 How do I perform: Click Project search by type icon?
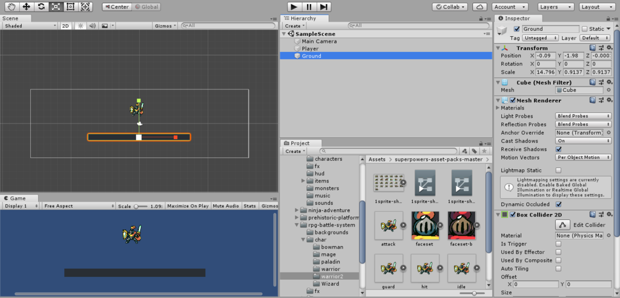pyautogui.click(x=465, y=151)
